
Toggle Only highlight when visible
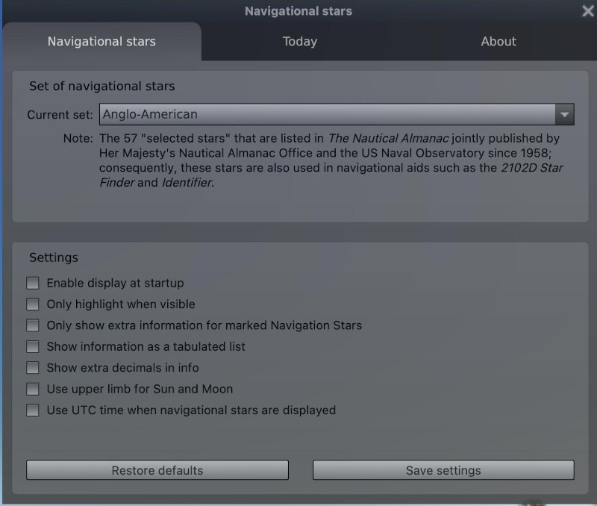click(x=33, y=304)
